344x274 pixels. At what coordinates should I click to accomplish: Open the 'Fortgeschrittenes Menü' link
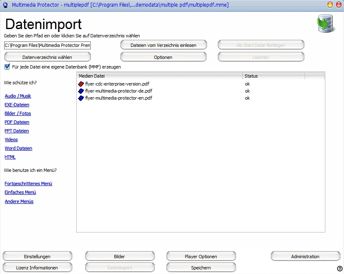coord(28,183)
